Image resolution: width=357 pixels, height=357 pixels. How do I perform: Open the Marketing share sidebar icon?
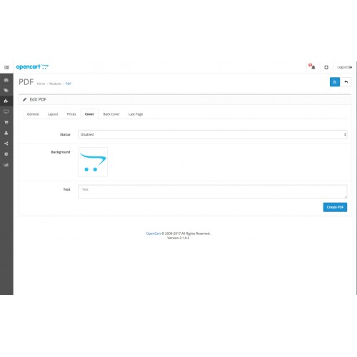pyautogui.click(x=6, y=144)
